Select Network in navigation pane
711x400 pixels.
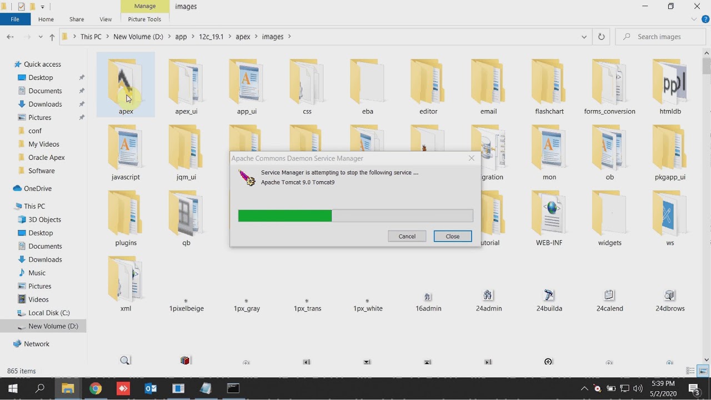coord(37,344)
